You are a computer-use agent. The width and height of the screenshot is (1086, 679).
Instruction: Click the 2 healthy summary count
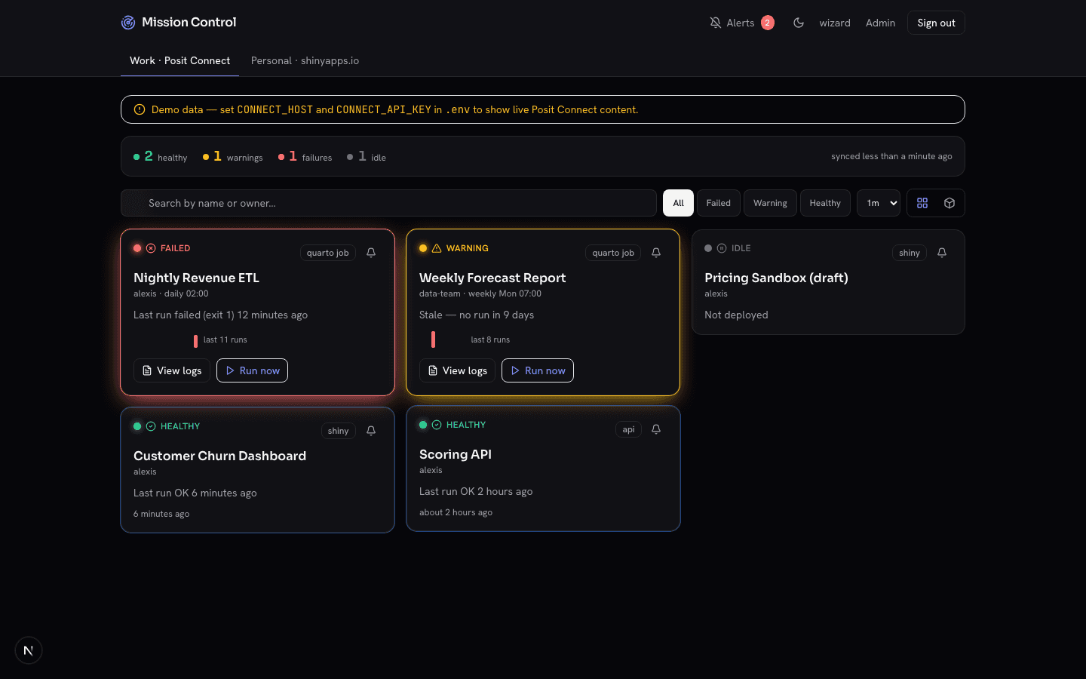(x=160, y=156)
